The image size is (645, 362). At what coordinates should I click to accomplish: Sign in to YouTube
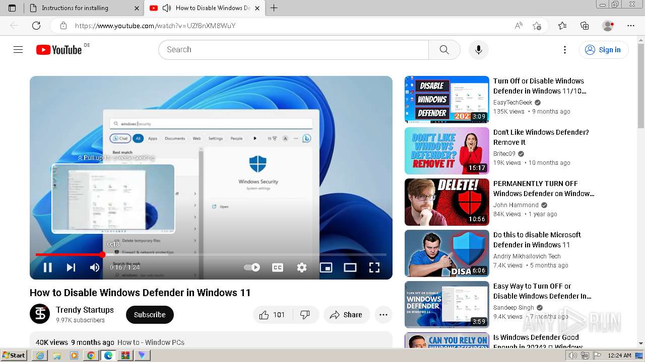[x=603, y=49]
